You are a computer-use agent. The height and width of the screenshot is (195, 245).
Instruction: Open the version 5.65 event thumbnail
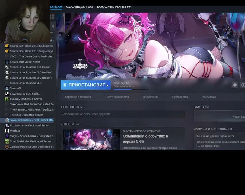click(91, 139)
